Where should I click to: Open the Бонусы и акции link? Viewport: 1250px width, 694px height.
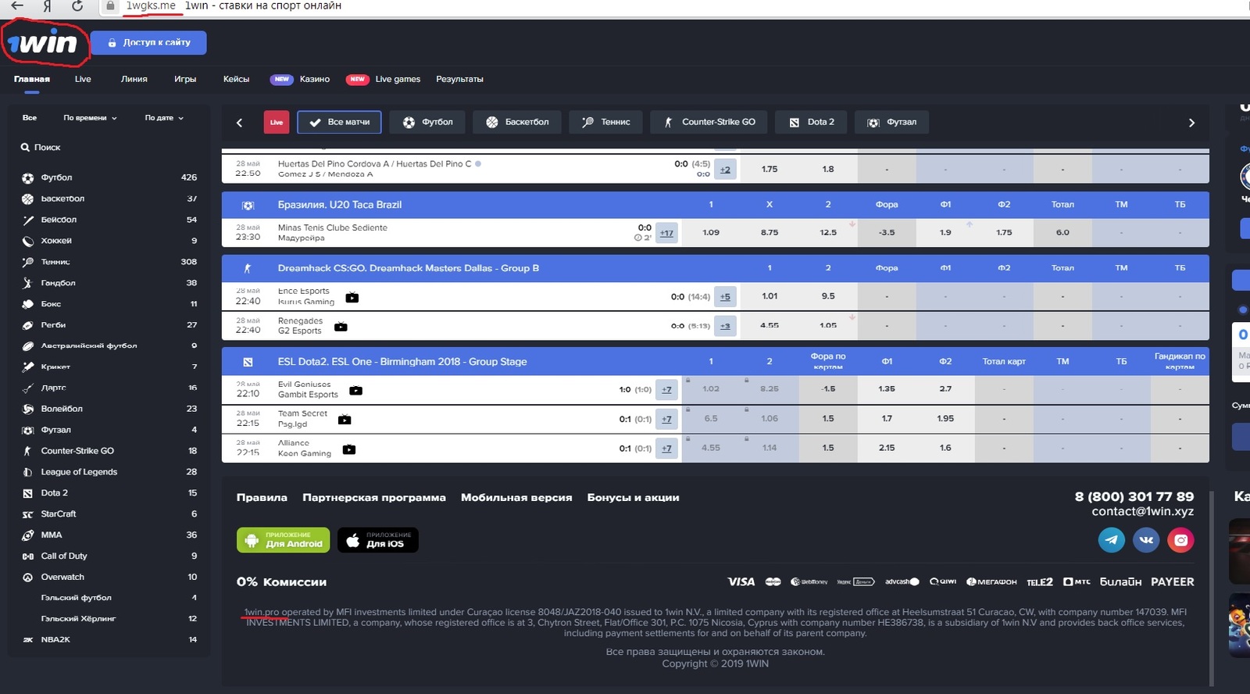click(633, 498)
